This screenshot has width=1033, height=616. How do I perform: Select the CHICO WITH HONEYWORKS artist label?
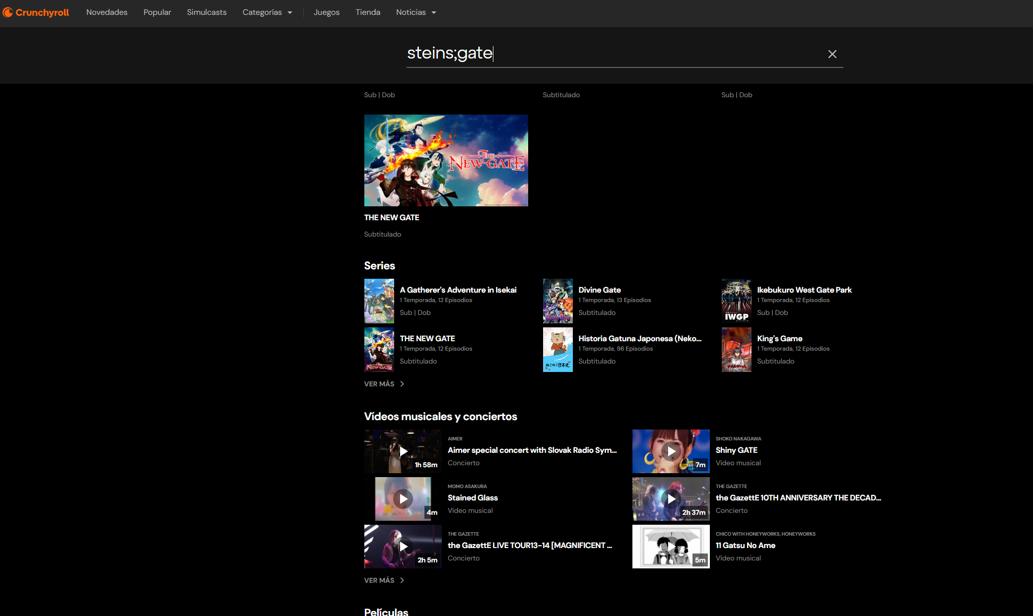[x=765, y=534]
